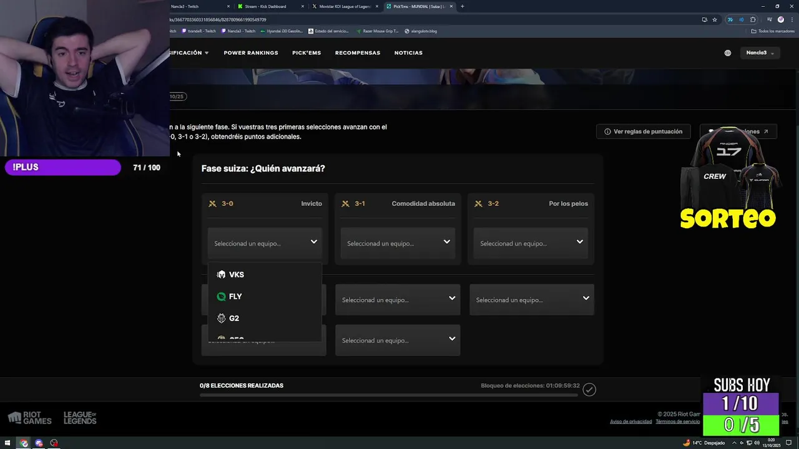Open the Nancla3 account menu

click(760, 53)
